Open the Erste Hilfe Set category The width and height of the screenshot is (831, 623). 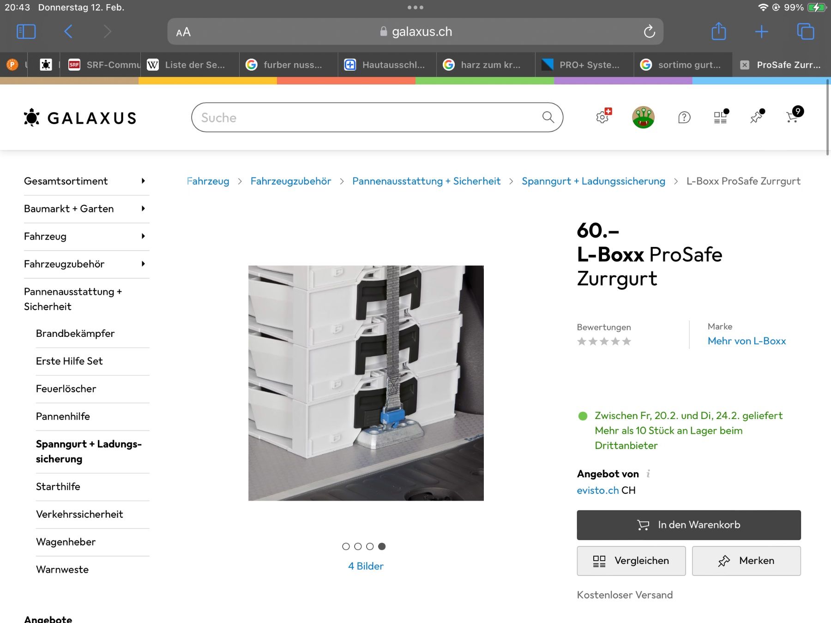tap(69, 361)
